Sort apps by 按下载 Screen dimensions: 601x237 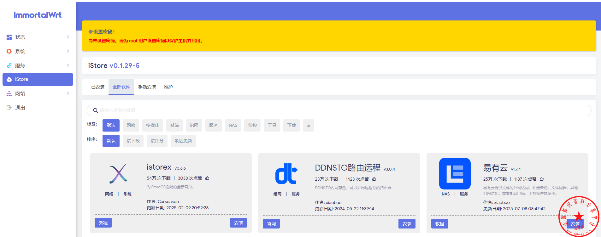click(x=133, y=141)
